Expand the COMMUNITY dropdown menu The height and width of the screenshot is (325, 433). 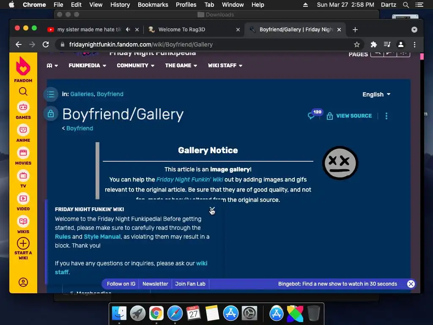(x=135, y=66)
